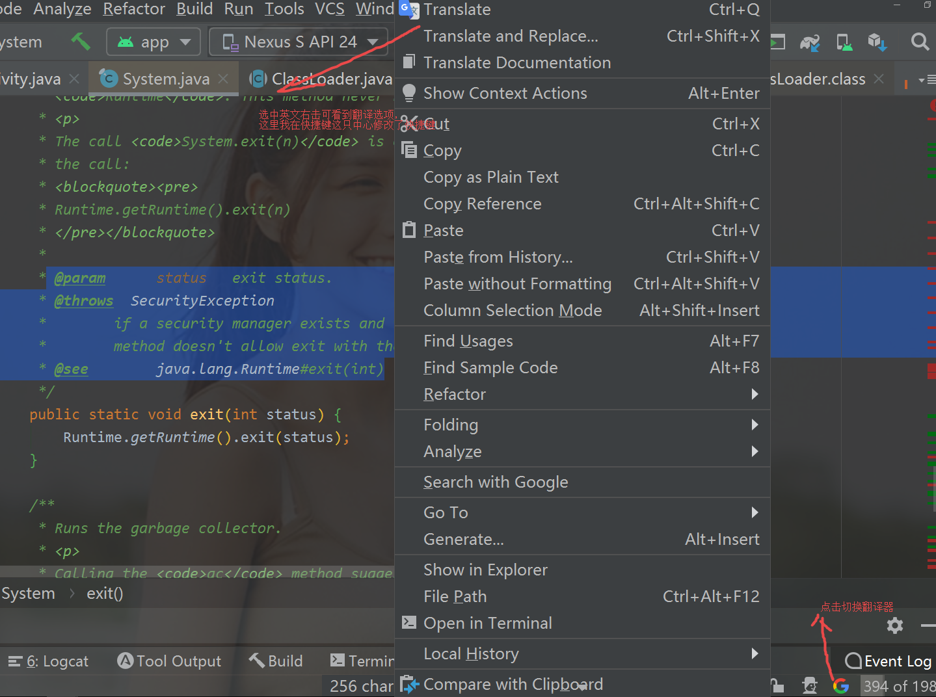The image size is (936, 697).
Task: Select Paste without Formatting
Action: tap(582, 283)
